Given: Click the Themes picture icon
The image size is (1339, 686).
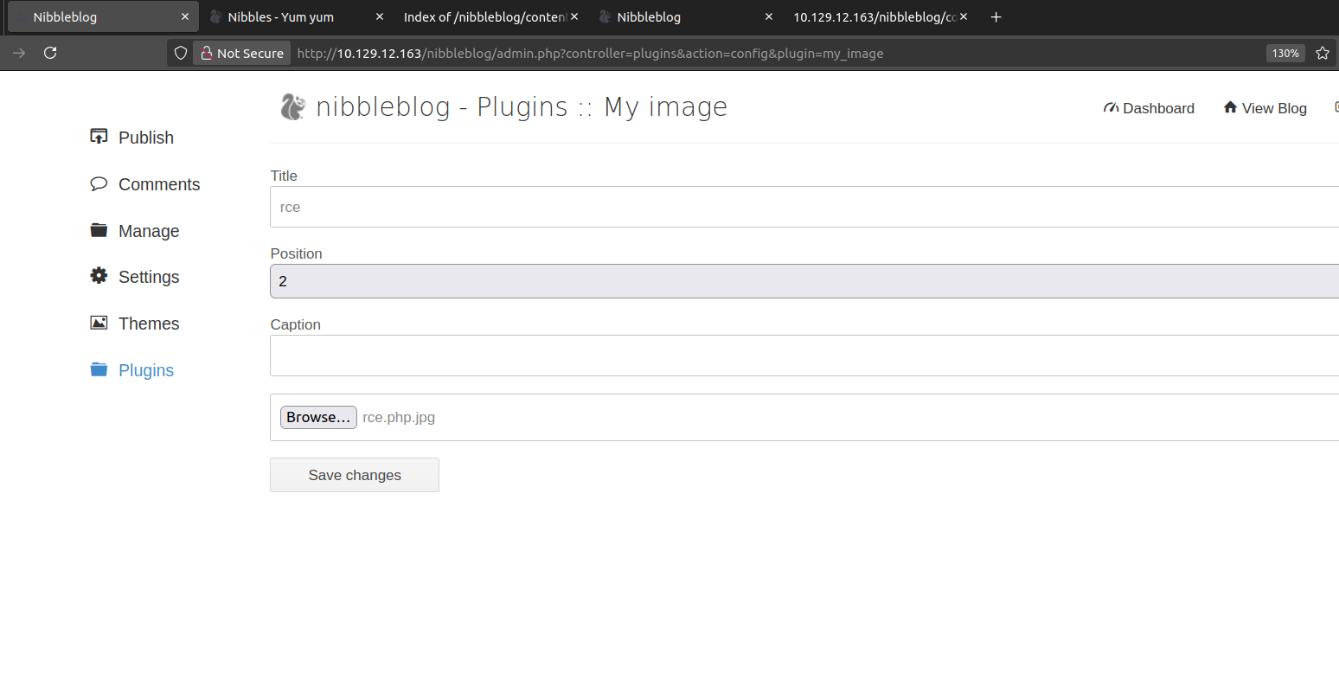Looking at the screenshot, I should [x=99, y=323].
